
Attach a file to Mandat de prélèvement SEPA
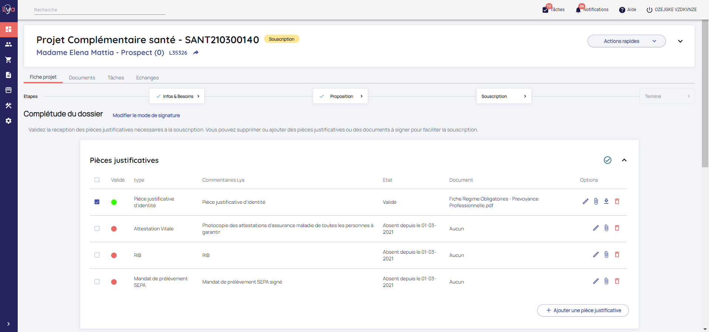606,281
